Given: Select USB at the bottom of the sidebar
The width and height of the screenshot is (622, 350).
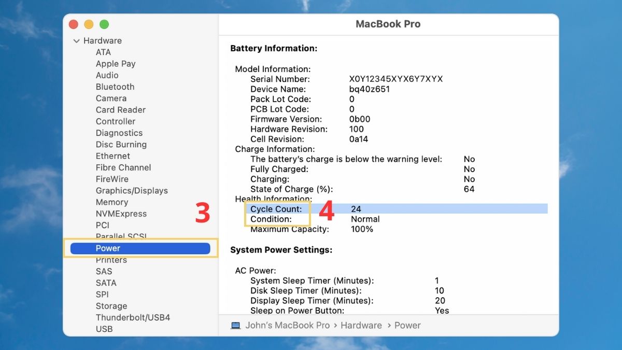Looking at the screenshot, I should click(x=104, y=329).
